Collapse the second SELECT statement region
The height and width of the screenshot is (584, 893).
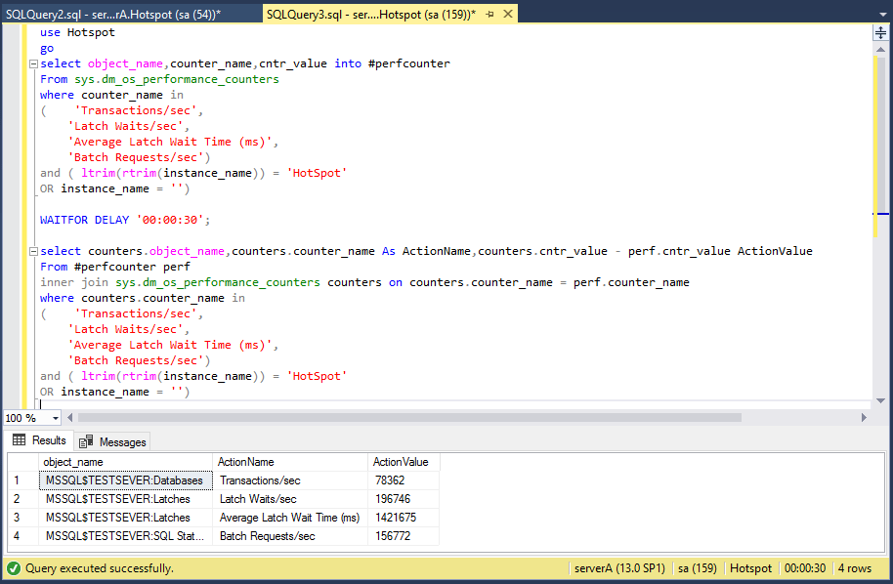pos(32,250)
